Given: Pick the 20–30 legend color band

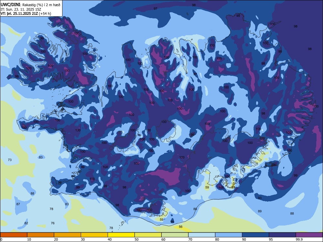Looking at the screenshot, I should (68, 235).
